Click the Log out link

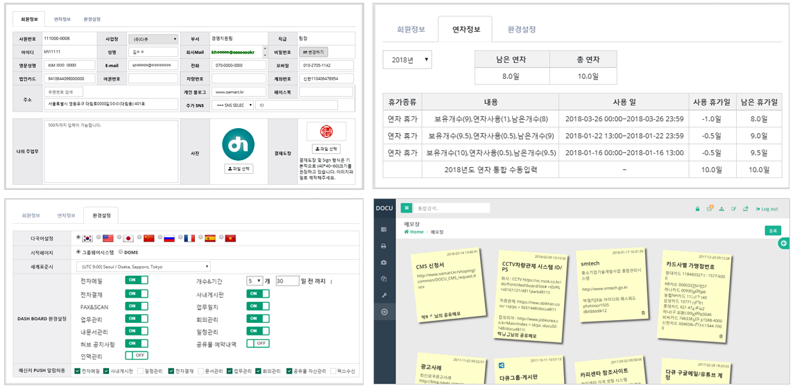(x=767, y=209)
